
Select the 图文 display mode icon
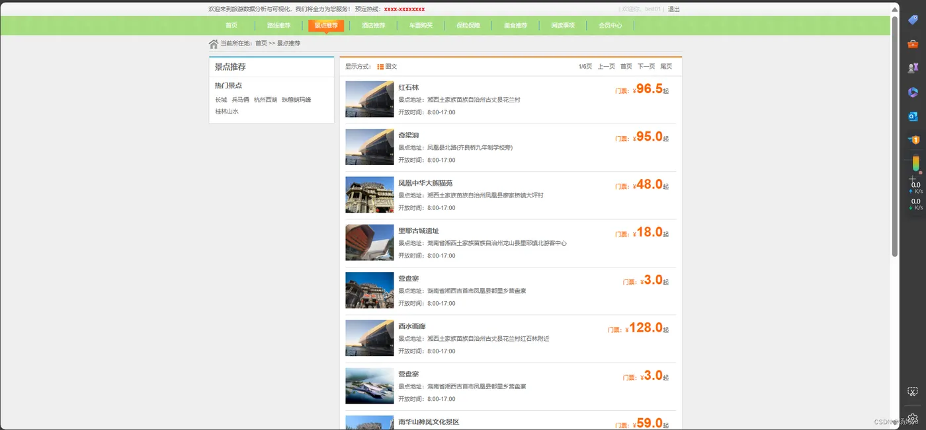[380, 67]
